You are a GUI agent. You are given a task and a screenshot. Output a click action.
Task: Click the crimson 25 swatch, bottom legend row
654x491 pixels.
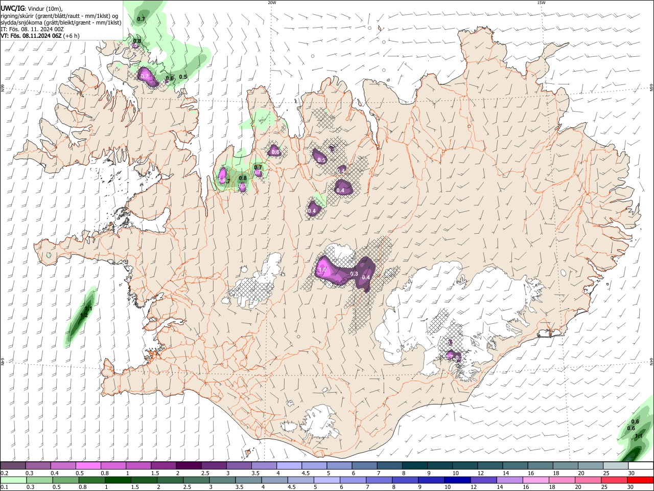click(x=614, y=480)
